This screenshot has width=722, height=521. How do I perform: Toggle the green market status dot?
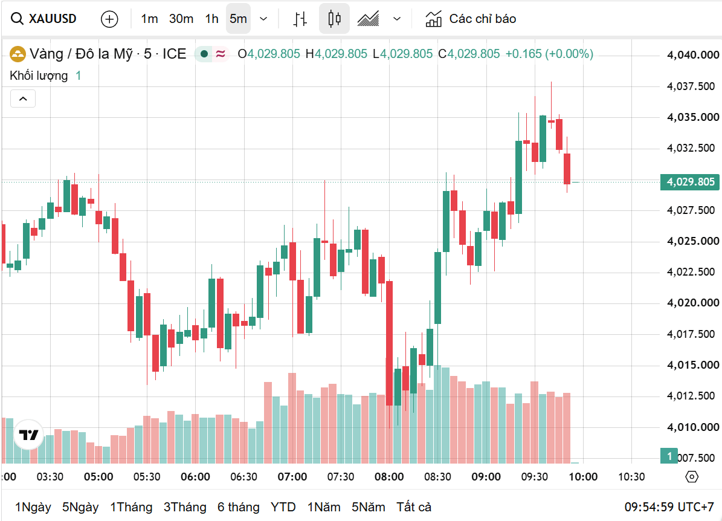(x=204, y=54)
